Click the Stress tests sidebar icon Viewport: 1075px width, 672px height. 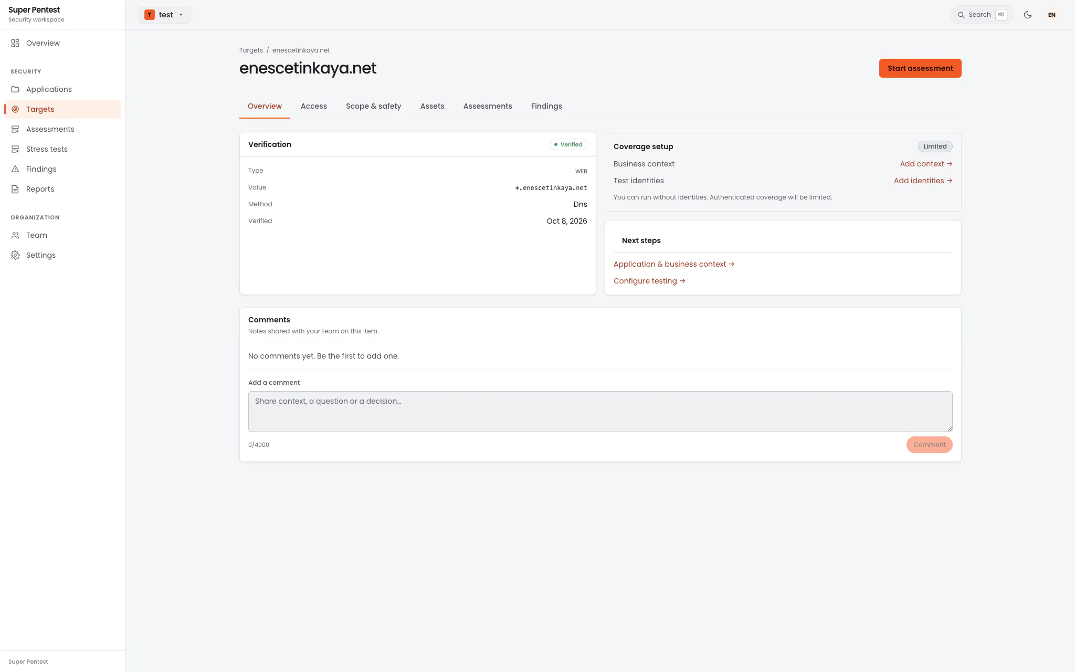point(15,149)
